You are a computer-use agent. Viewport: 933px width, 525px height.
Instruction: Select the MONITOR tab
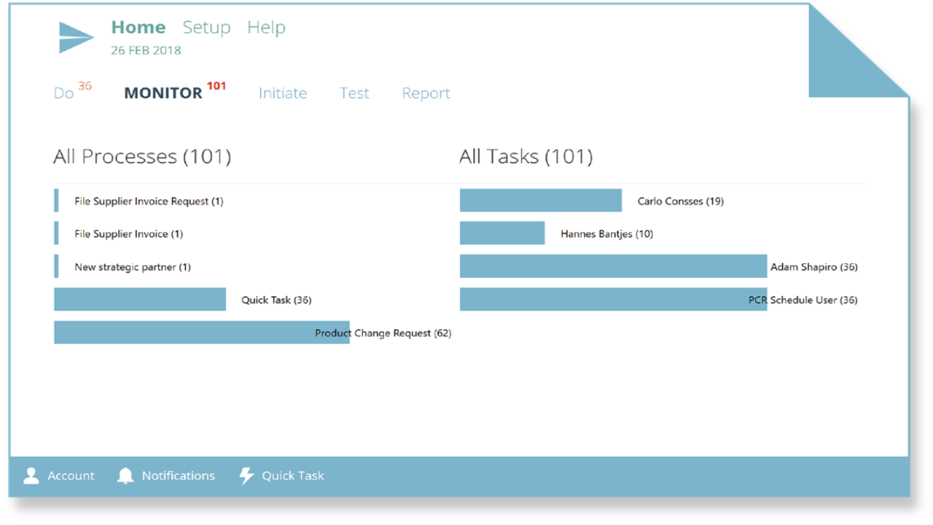163,93
